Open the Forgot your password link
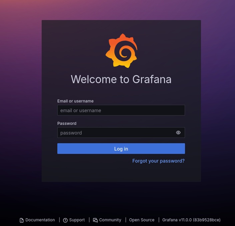The image size is (235, 226). tap(158, 161)
